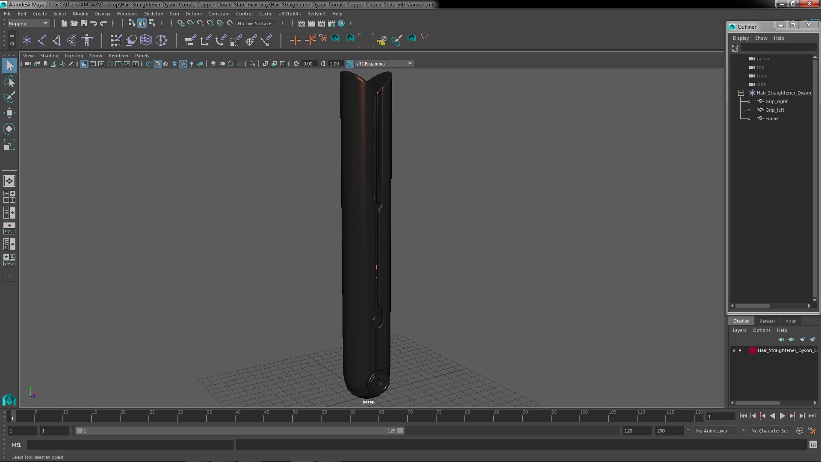
Task: Toggle textured display viewport button
Action: [x=183, y=64]
